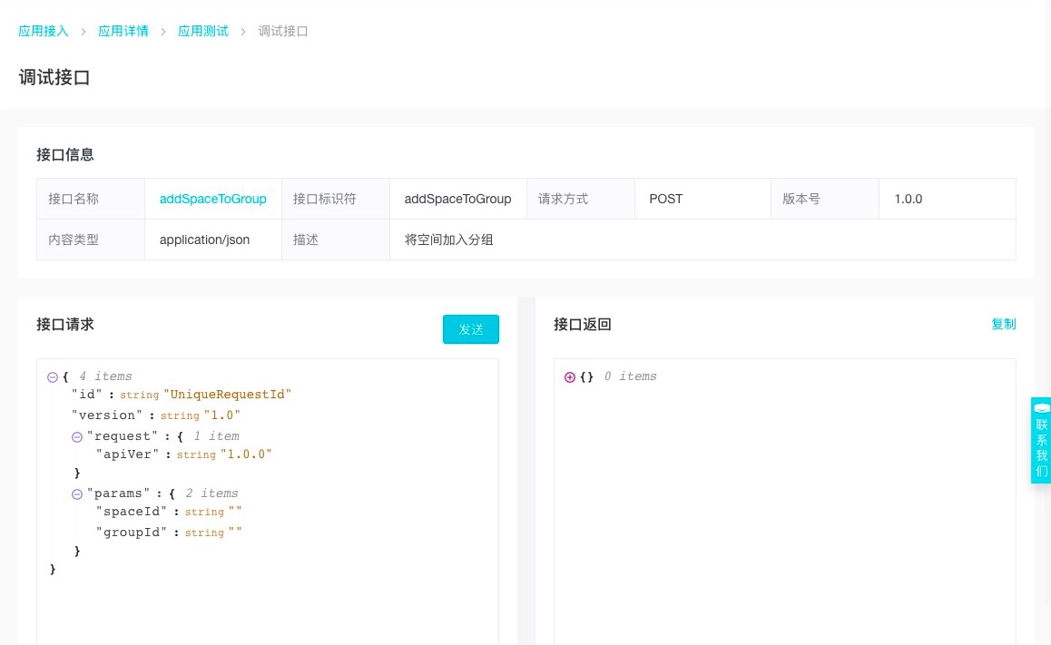
Task: Select the "version" key in request JSON
Action: coord(106,415)
